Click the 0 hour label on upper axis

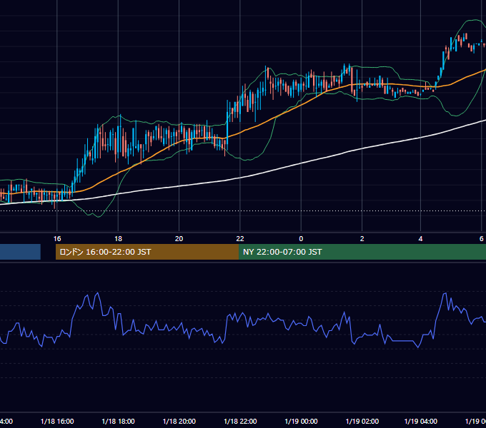click(x=301, y=239)
